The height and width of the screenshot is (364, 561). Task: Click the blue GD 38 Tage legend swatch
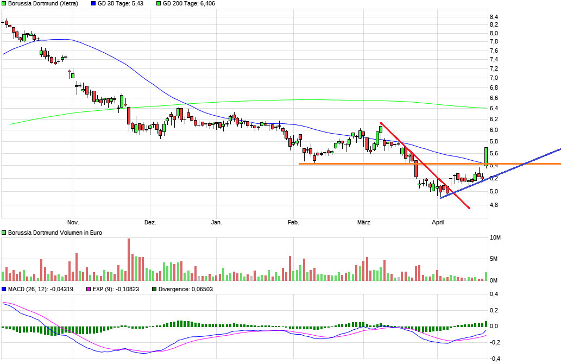tap(93, 4)
